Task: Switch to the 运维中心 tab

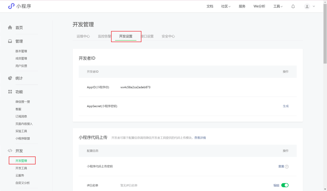Action: coord(83,36)
